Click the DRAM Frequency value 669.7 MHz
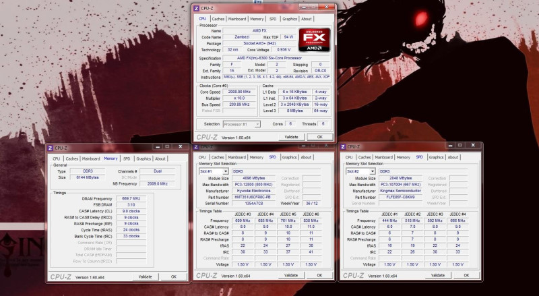The image size is (539, 296). [131, 199]
